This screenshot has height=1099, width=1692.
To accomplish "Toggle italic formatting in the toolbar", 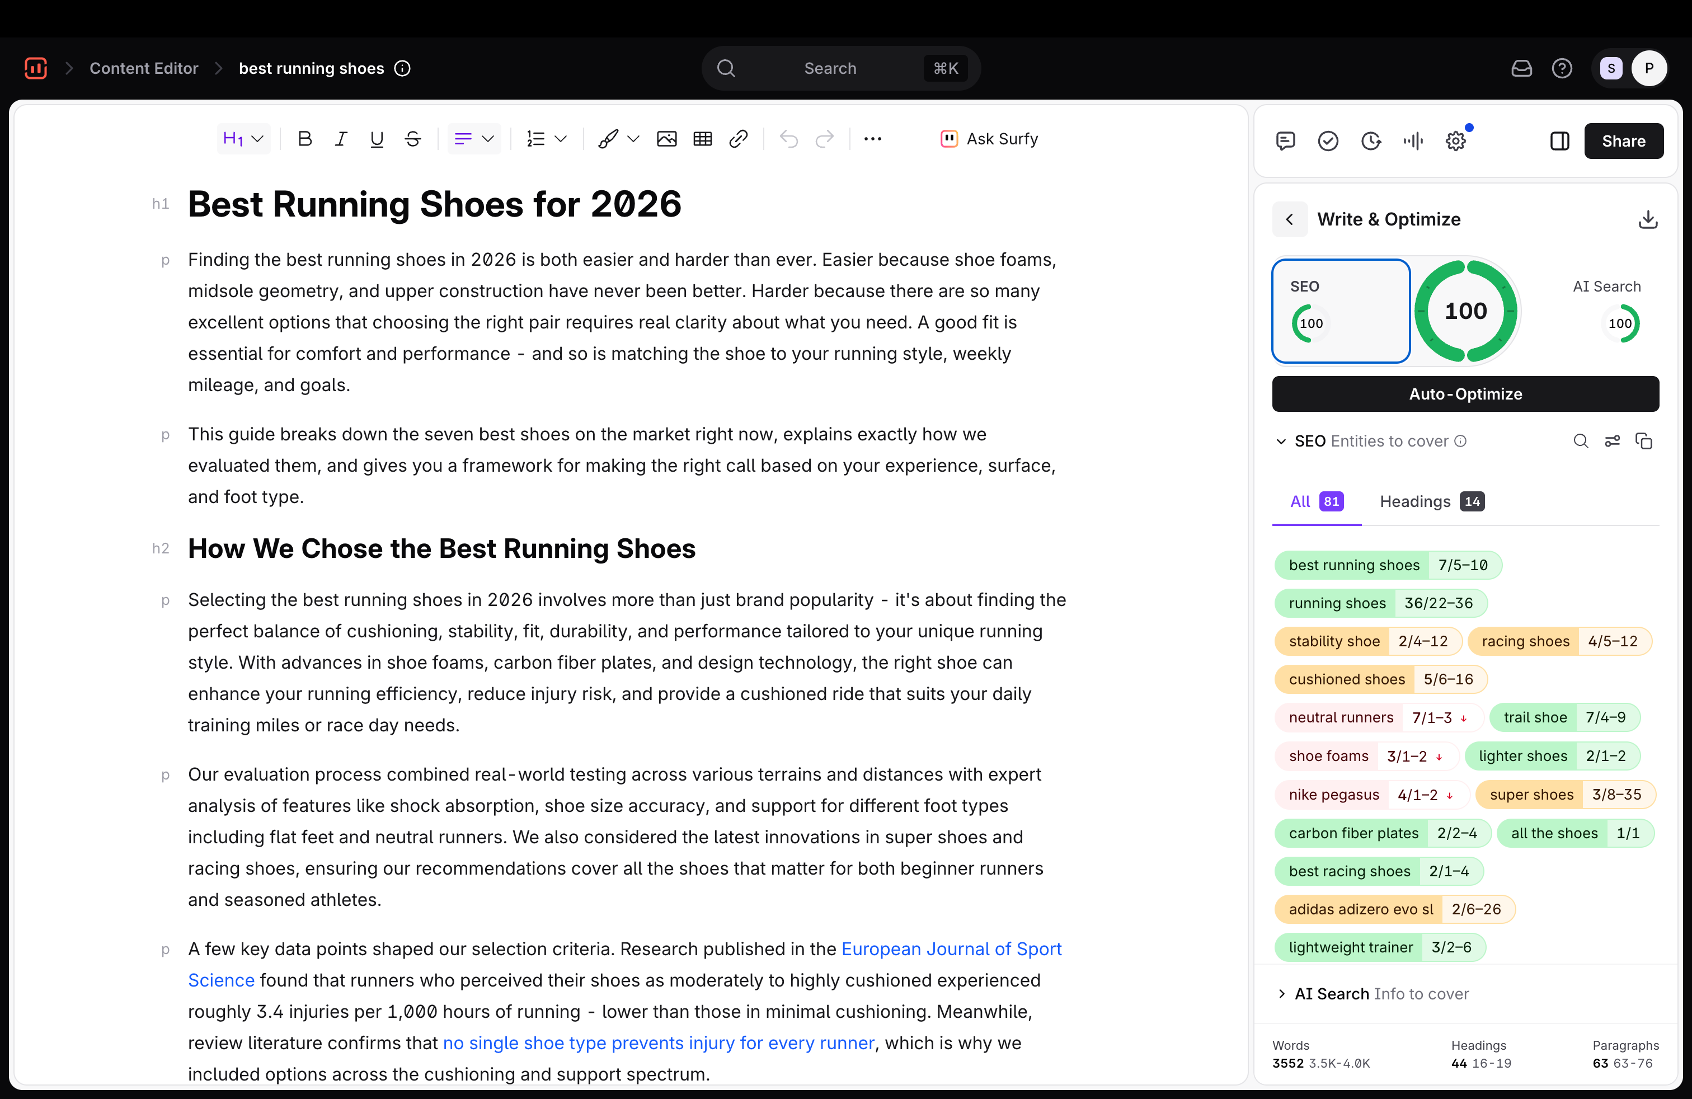I will (x=341, y=139).
